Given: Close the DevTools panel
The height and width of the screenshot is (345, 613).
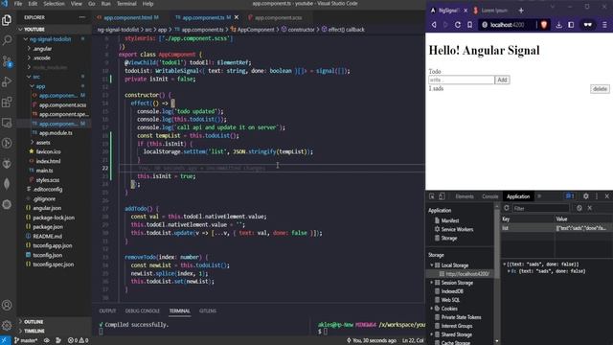Looking at the screenshot, I should (x=606, y=196).
